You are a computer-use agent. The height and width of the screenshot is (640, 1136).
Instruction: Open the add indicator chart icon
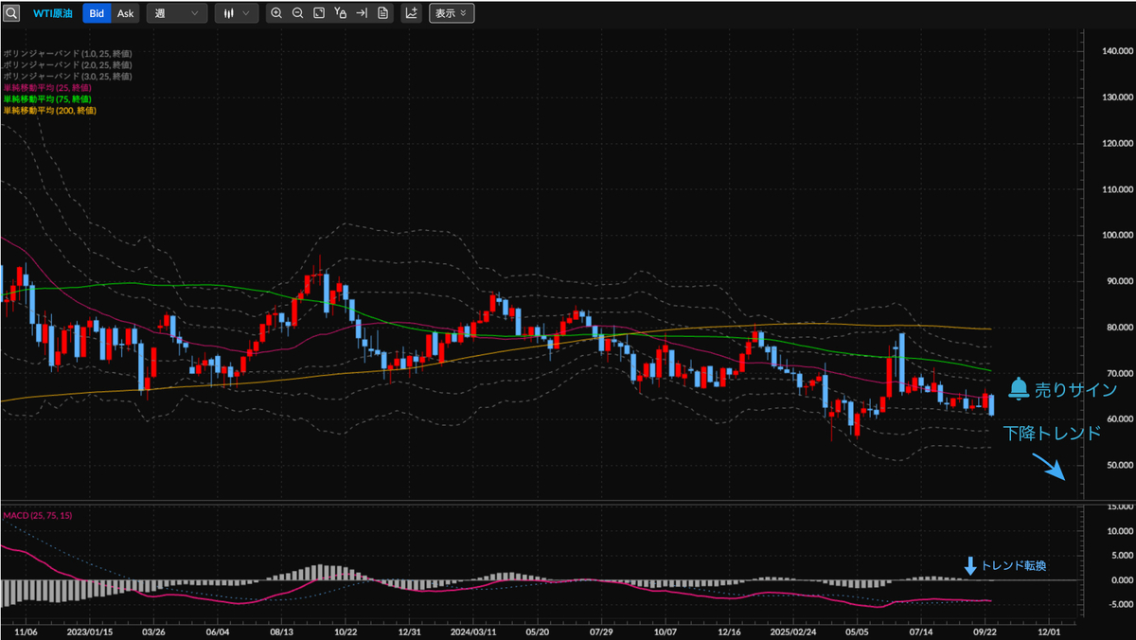coord(411,13)
